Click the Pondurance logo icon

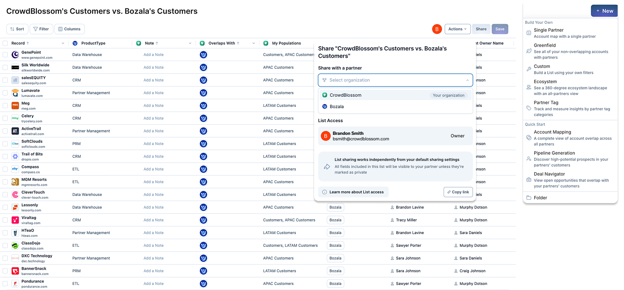pyautogui.click(x=15, y=284)
